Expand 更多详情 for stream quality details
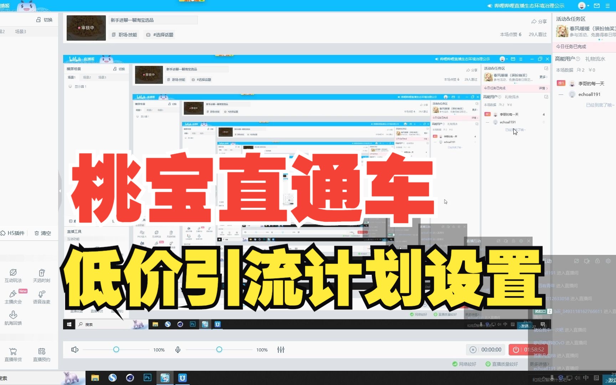 [539, 364]
